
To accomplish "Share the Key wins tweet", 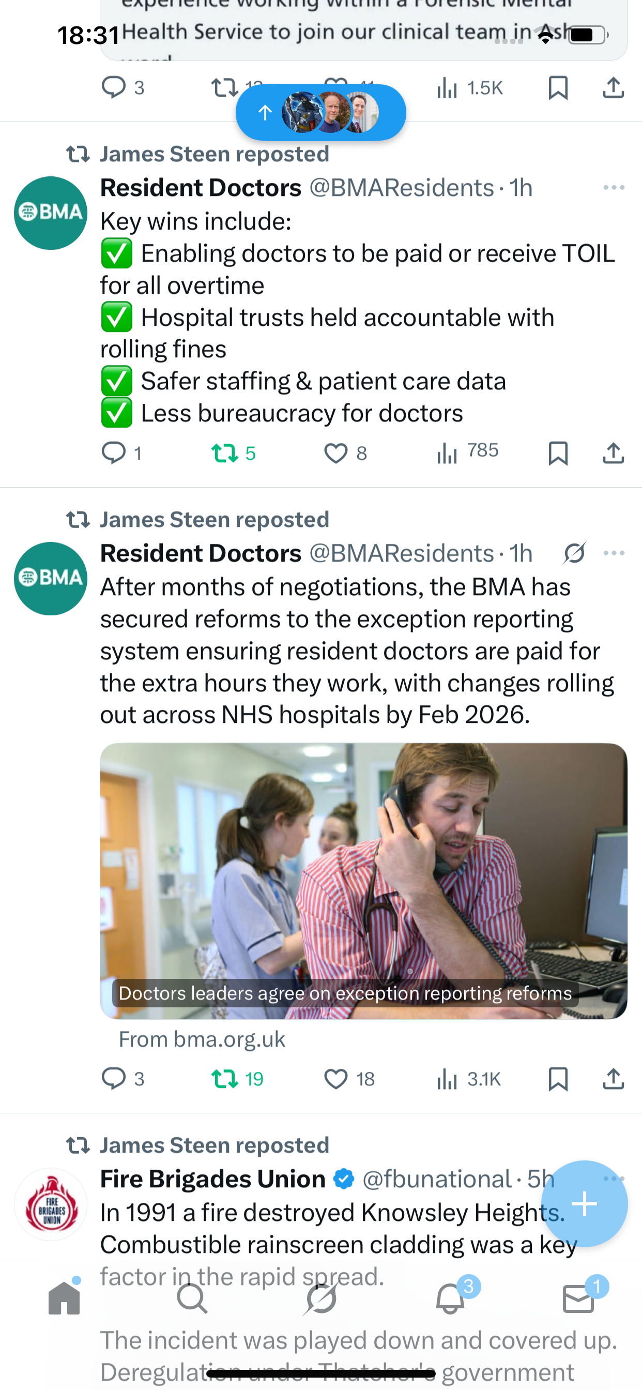I will click(x=614, y=454).
